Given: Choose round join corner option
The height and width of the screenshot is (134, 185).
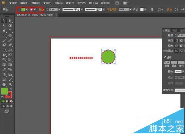Looking at the screenshot, I should (181, 46).
